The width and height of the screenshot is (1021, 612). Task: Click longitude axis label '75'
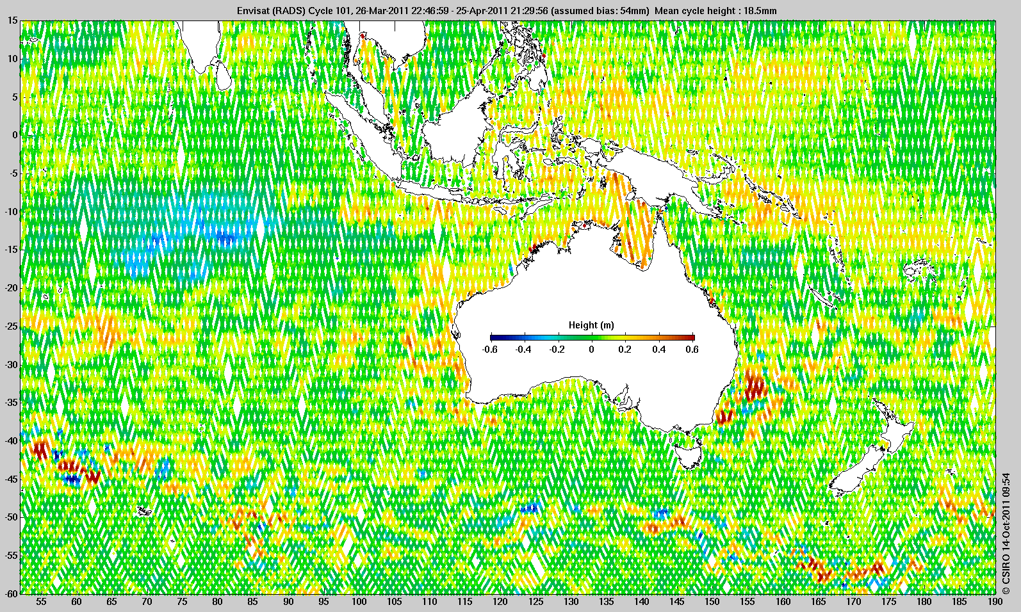(x=183, y=601)
